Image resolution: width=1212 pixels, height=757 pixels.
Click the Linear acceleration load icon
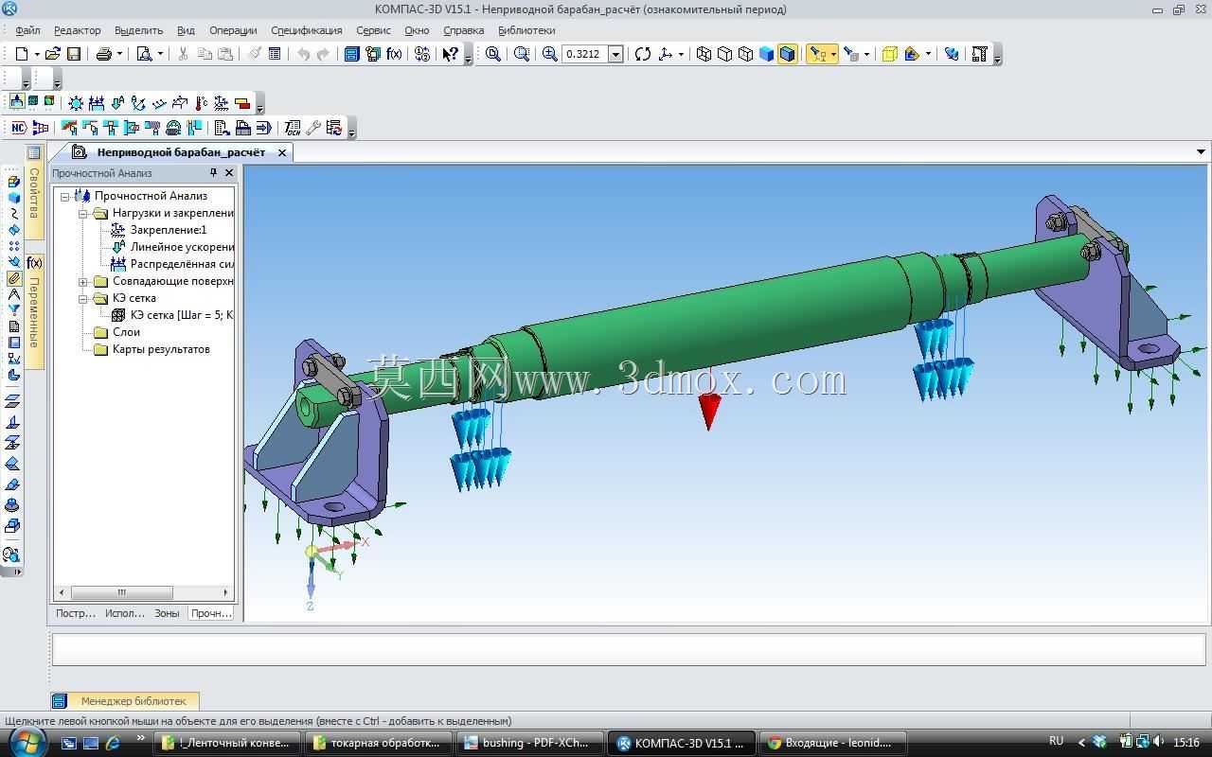pos(117,103)
